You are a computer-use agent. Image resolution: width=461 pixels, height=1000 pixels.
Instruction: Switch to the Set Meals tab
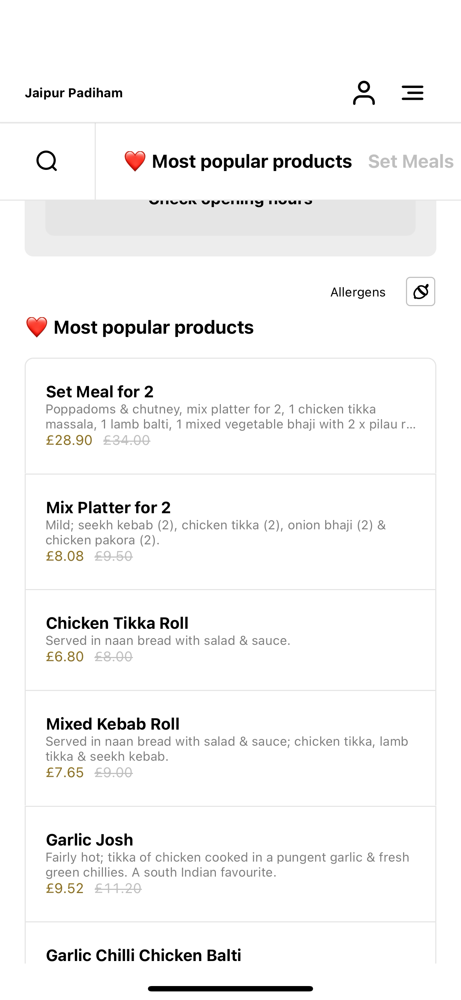click(x=411, y=161)
